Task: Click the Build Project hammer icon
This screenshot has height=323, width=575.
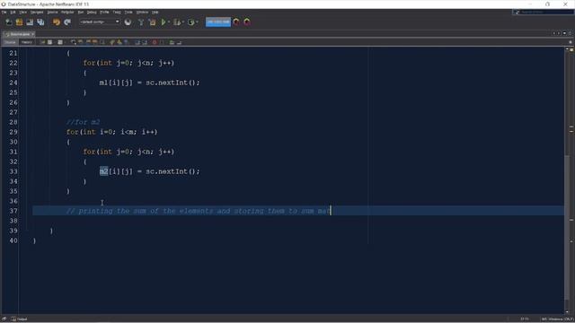Action: [141, 22]
